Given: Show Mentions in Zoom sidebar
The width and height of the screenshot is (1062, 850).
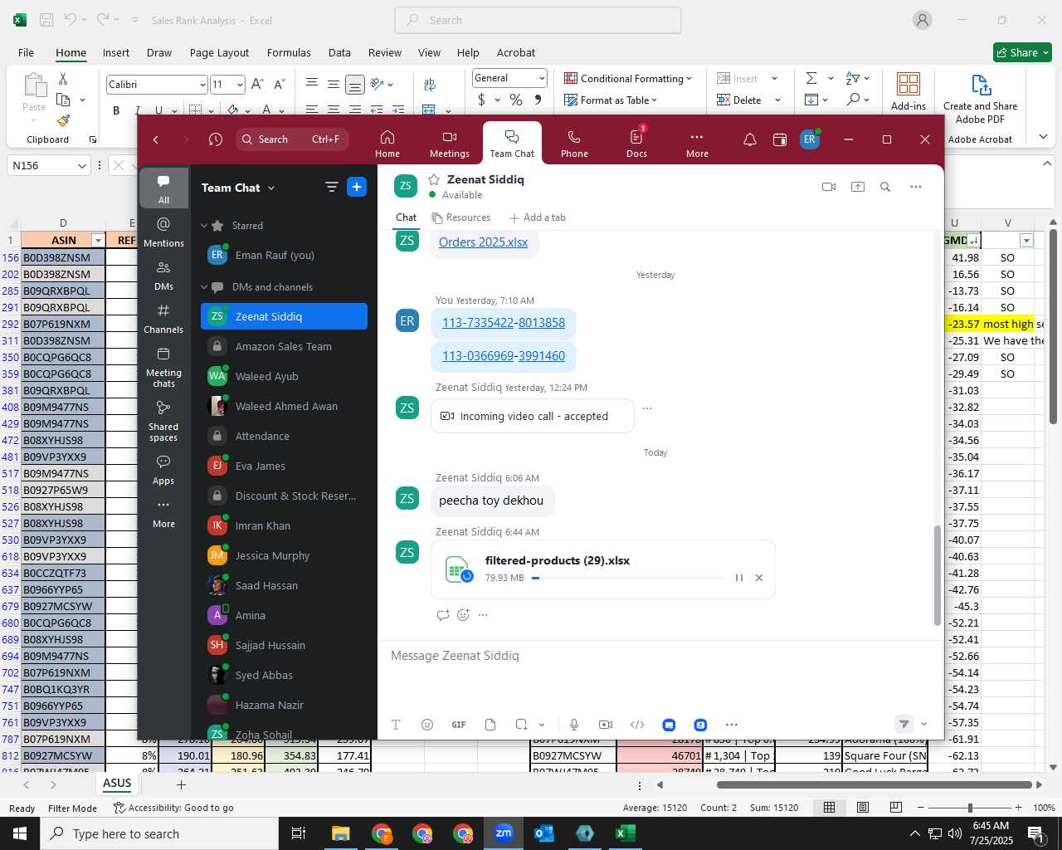Looking at the screenshot, I should [x=163, y=232].
